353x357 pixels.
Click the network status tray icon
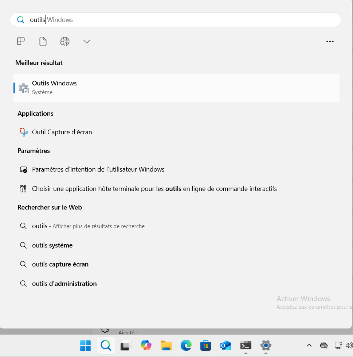click(338, 345)
